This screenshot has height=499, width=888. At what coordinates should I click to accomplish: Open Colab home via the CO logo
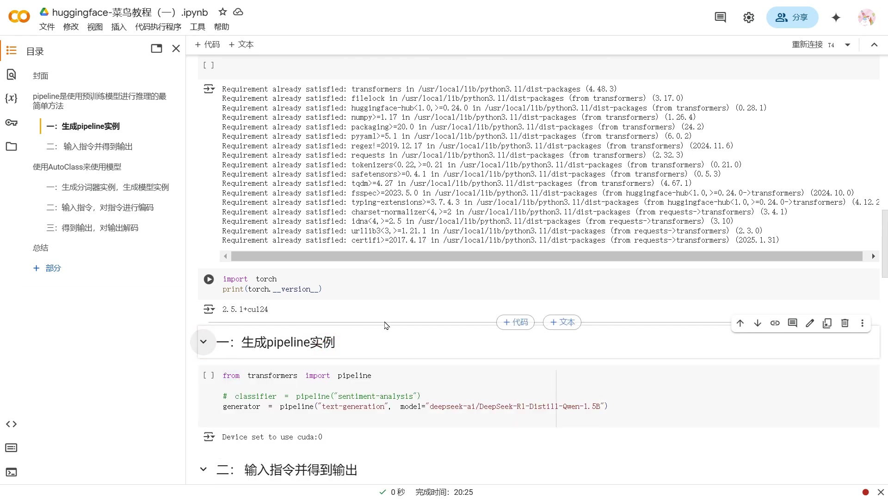19,17
